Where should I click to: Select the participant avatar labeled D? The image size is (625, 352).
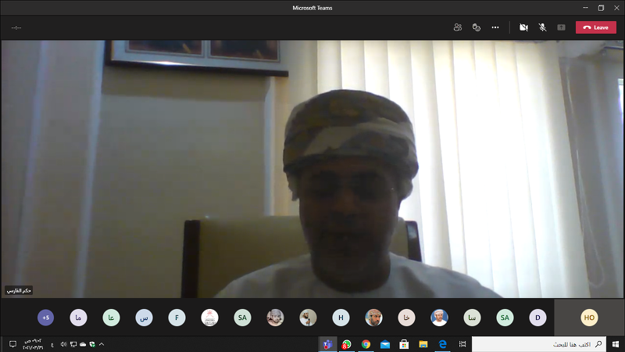(x=537, y=318)
